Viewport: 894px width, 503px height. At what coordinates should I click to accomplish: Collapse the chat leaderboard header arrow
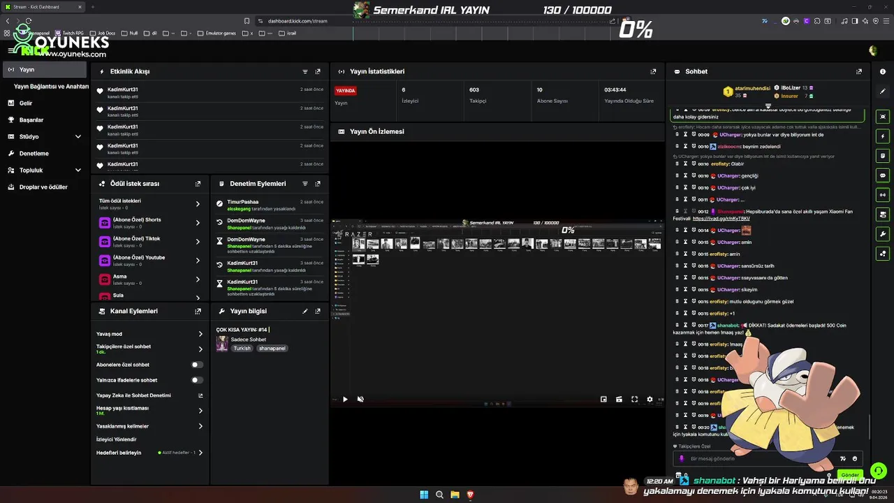tap(768, 106)
